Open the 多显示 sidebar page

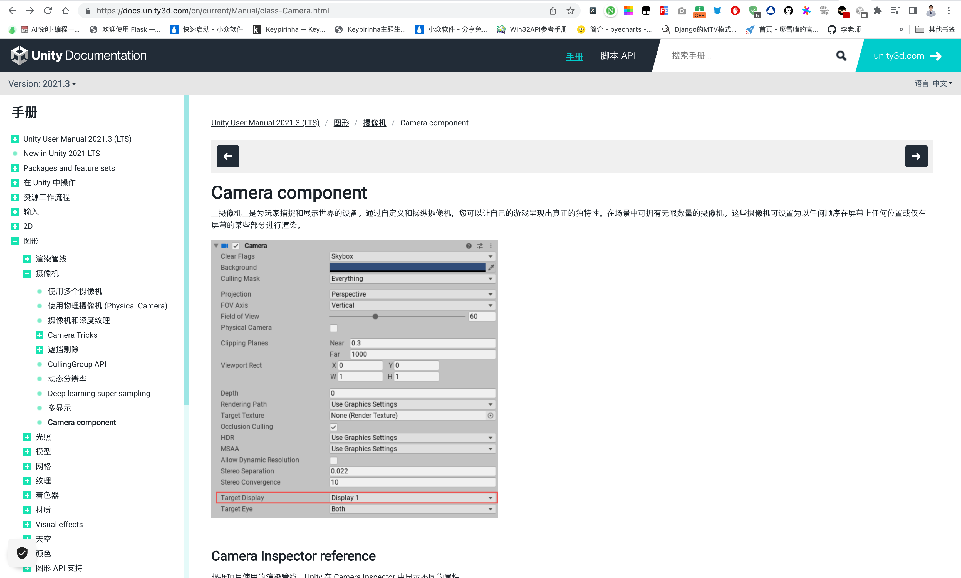click(x=59, y=408)
